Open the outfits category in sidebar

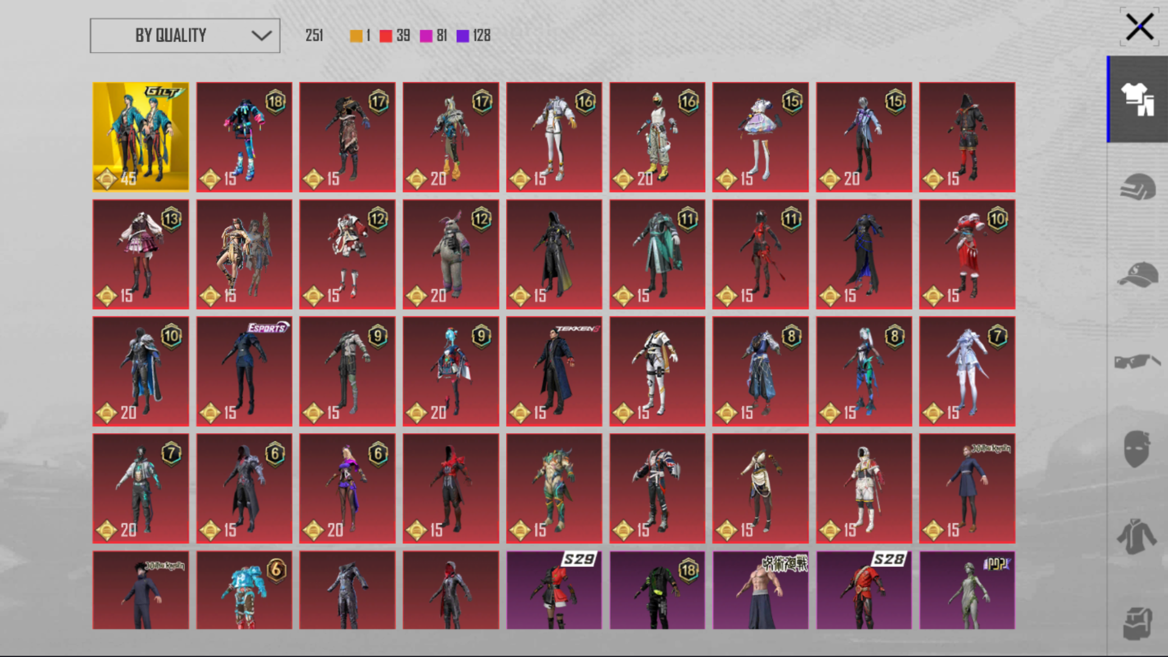pos(1137,100)
